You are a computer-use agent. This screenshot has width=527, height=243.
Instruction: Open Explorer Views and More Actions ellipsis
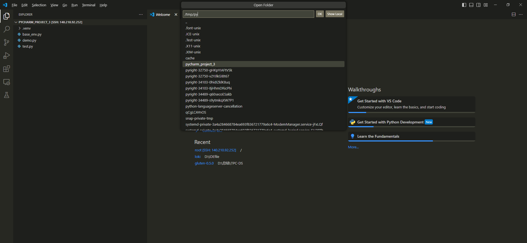[x=141, y=15]
